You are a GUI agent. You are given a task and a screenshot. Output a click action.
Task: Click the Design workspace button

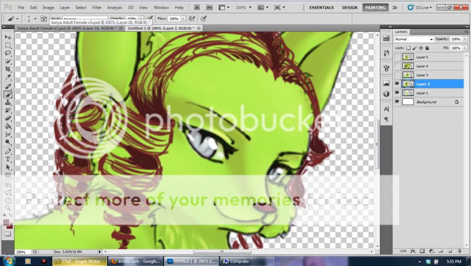pos(350,7)
